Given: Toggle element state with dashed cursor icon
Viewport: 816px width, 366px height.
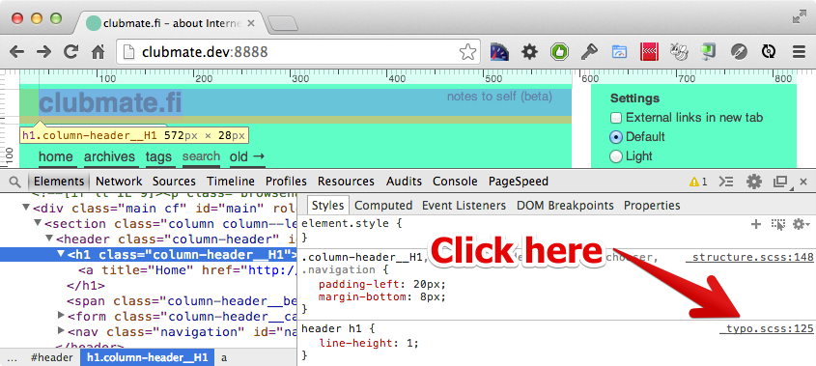Looking at the screenshot, I should [778, 225].
